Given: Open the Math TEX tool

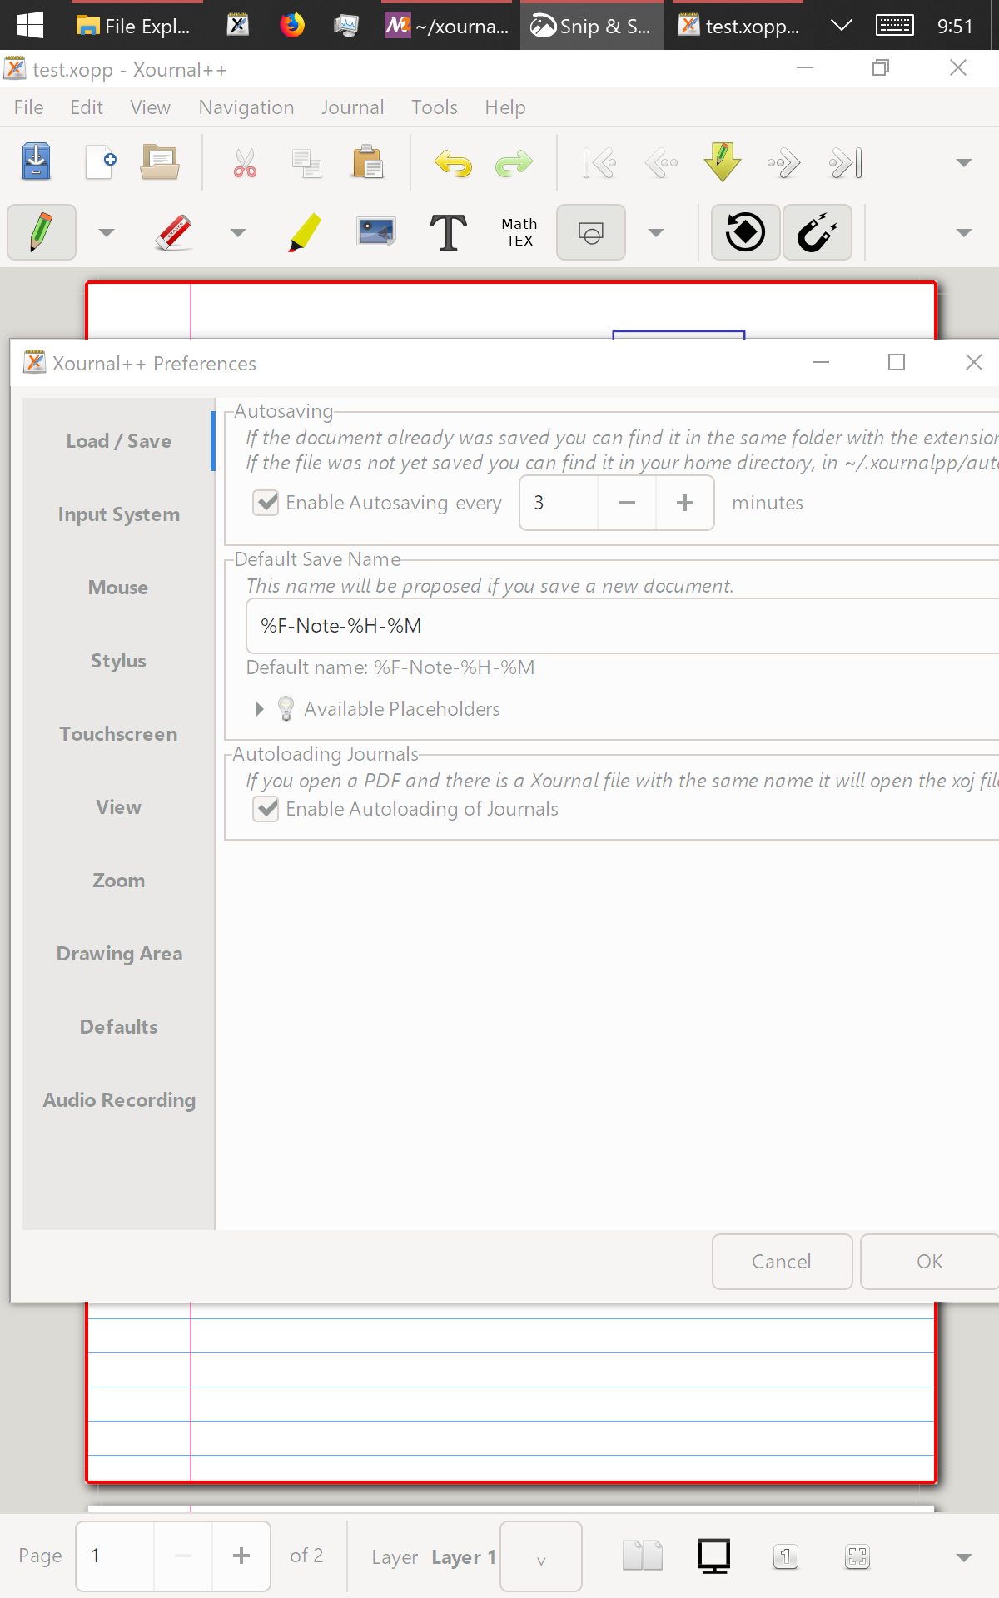Looking at the screenshot, I should pyautogui.click(x=519, y=232).
